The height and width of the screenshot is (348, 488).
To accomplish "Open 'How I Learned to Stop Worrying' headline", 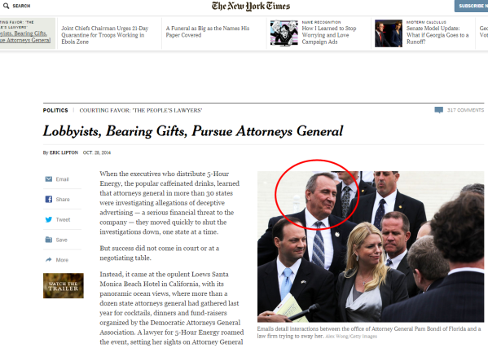I will [x=329, y=35].
